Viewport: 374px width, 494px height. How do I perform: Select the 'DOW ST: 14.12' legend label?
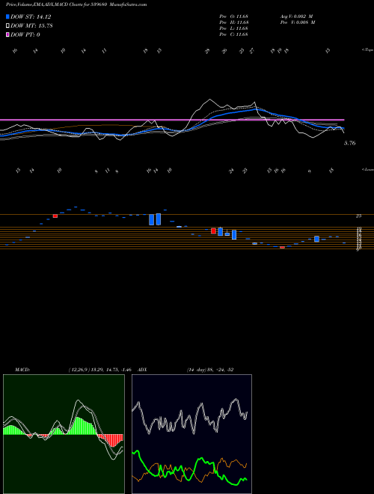click(x=31, y=16)
